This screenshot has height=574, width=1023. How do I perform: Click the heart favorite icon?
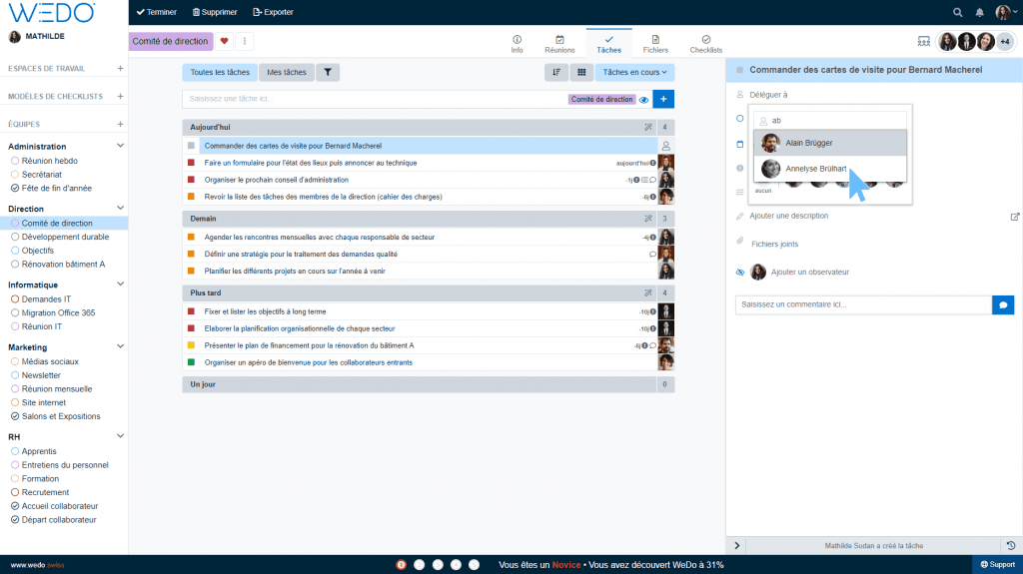(224, 41)
